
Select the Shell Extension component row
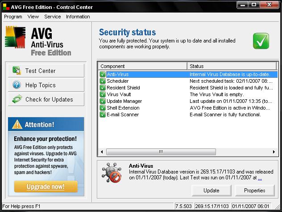(188, 108)
